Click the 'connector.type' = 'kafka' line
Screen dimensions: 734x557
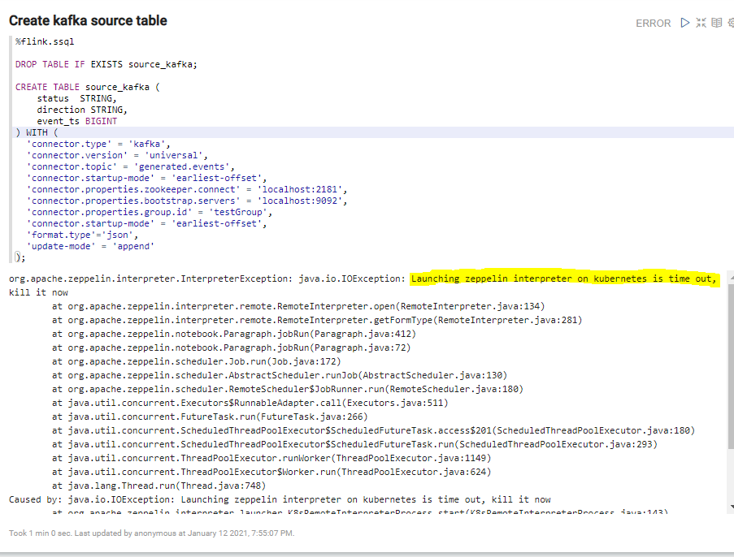pyautogui.click(x=98, y=144)
